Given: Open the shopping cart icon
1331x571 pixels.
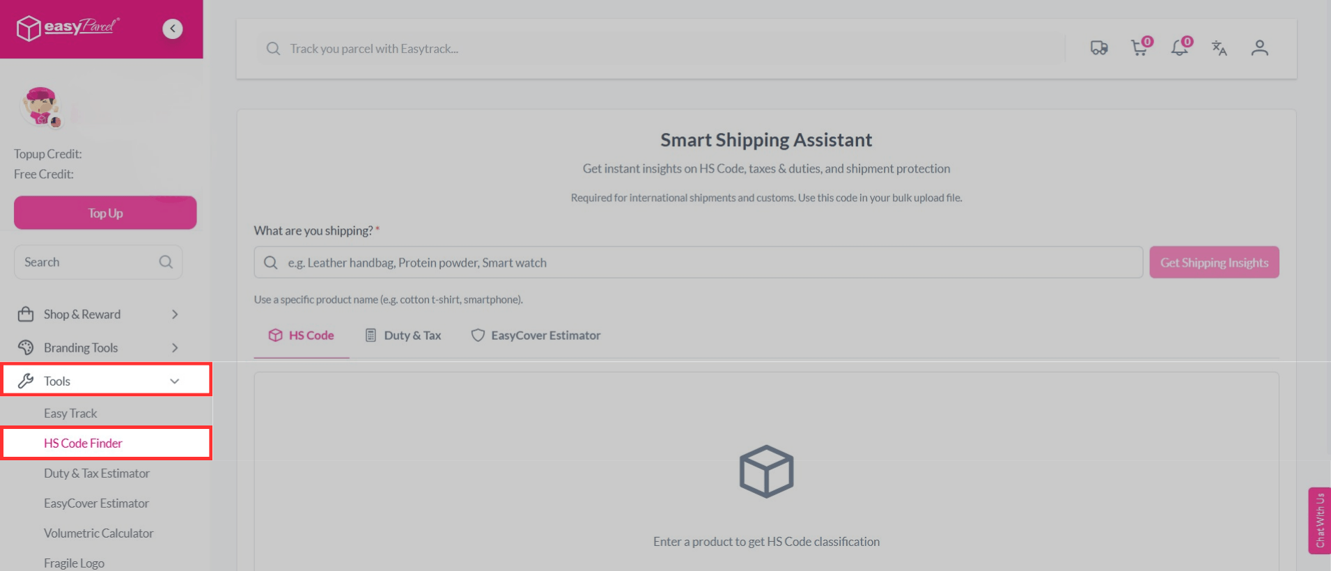Looking at the screenshot, I should [1139, 48].
